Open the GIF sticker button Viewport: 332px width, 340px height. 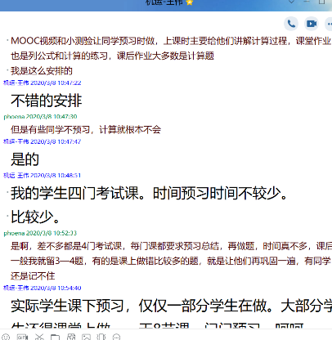point(22,337)
